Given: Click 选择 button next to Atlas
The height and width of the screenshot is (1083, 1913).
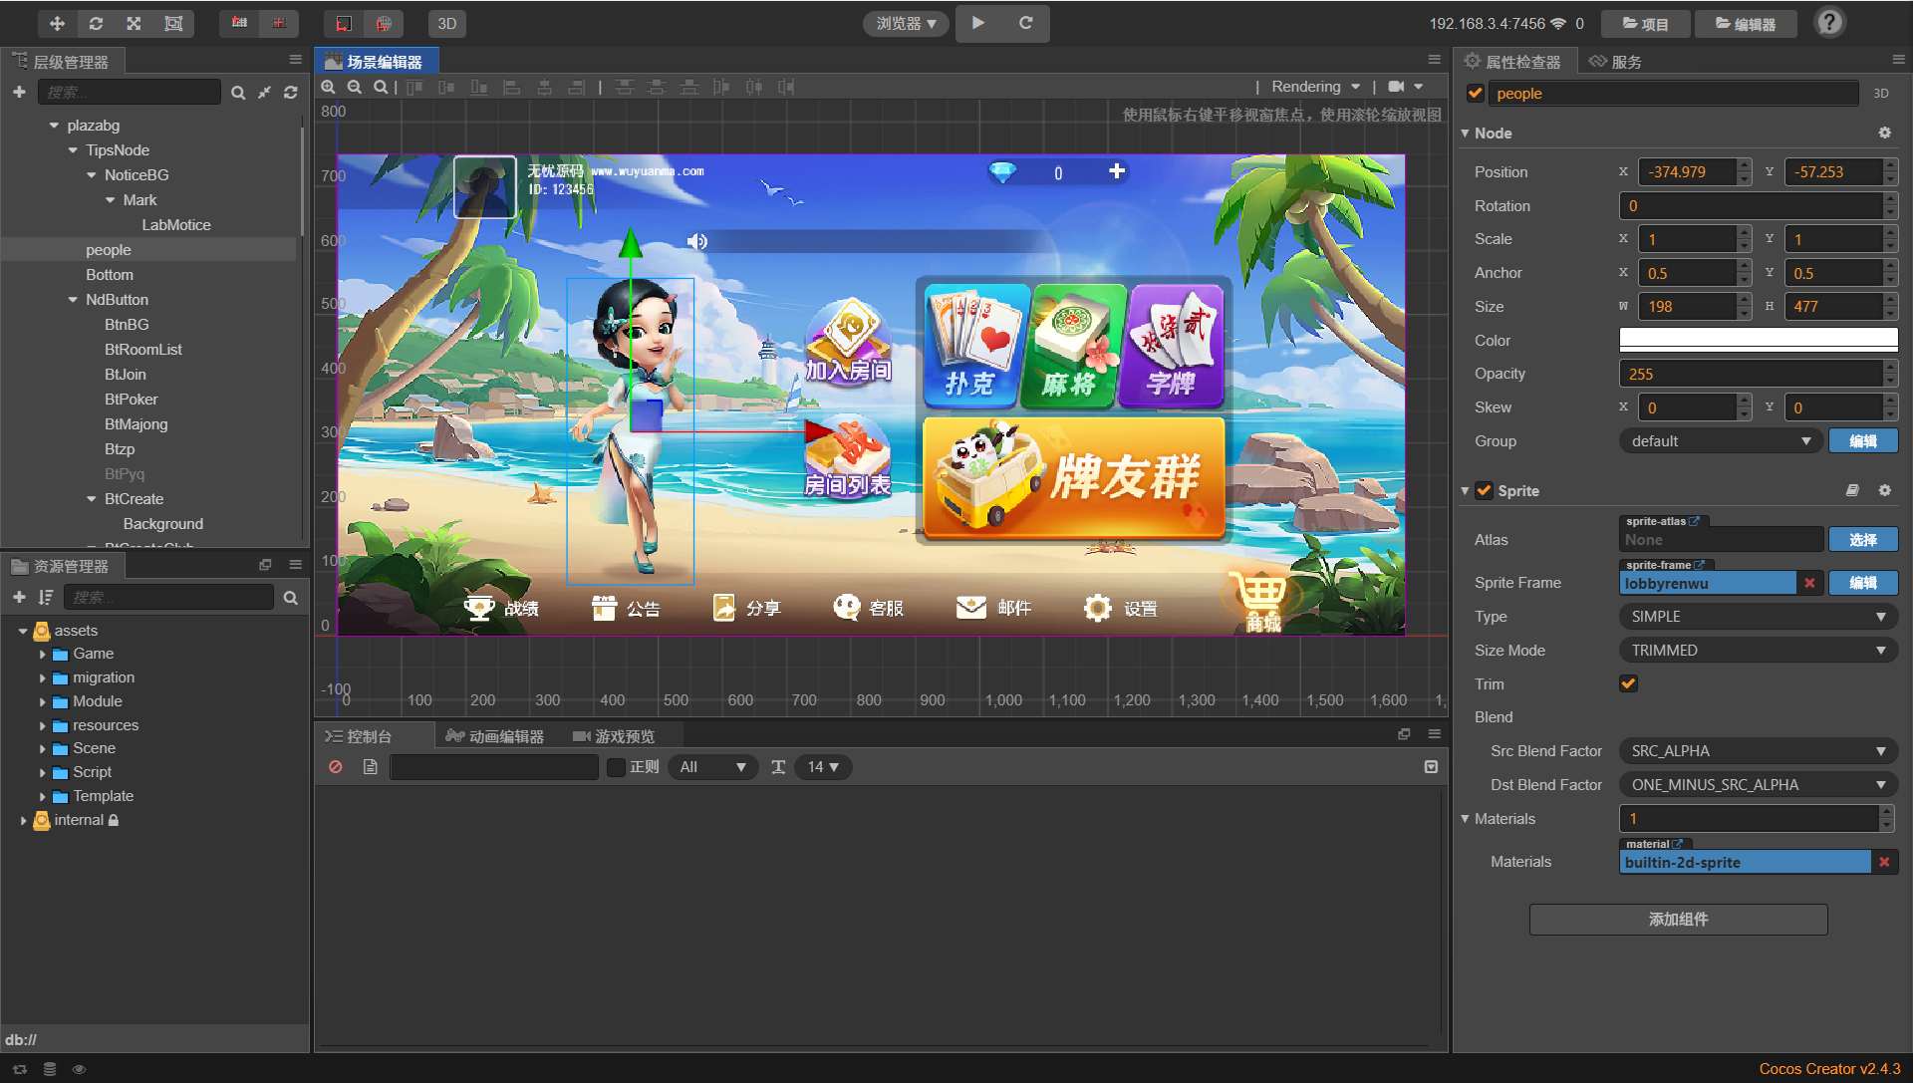Looking at the screenshot, I should tap(1862, 539).
